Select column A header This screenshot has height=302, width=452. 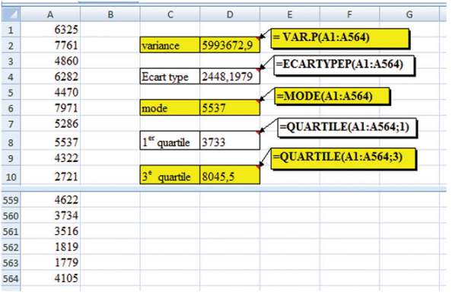(x=50, y=14)
